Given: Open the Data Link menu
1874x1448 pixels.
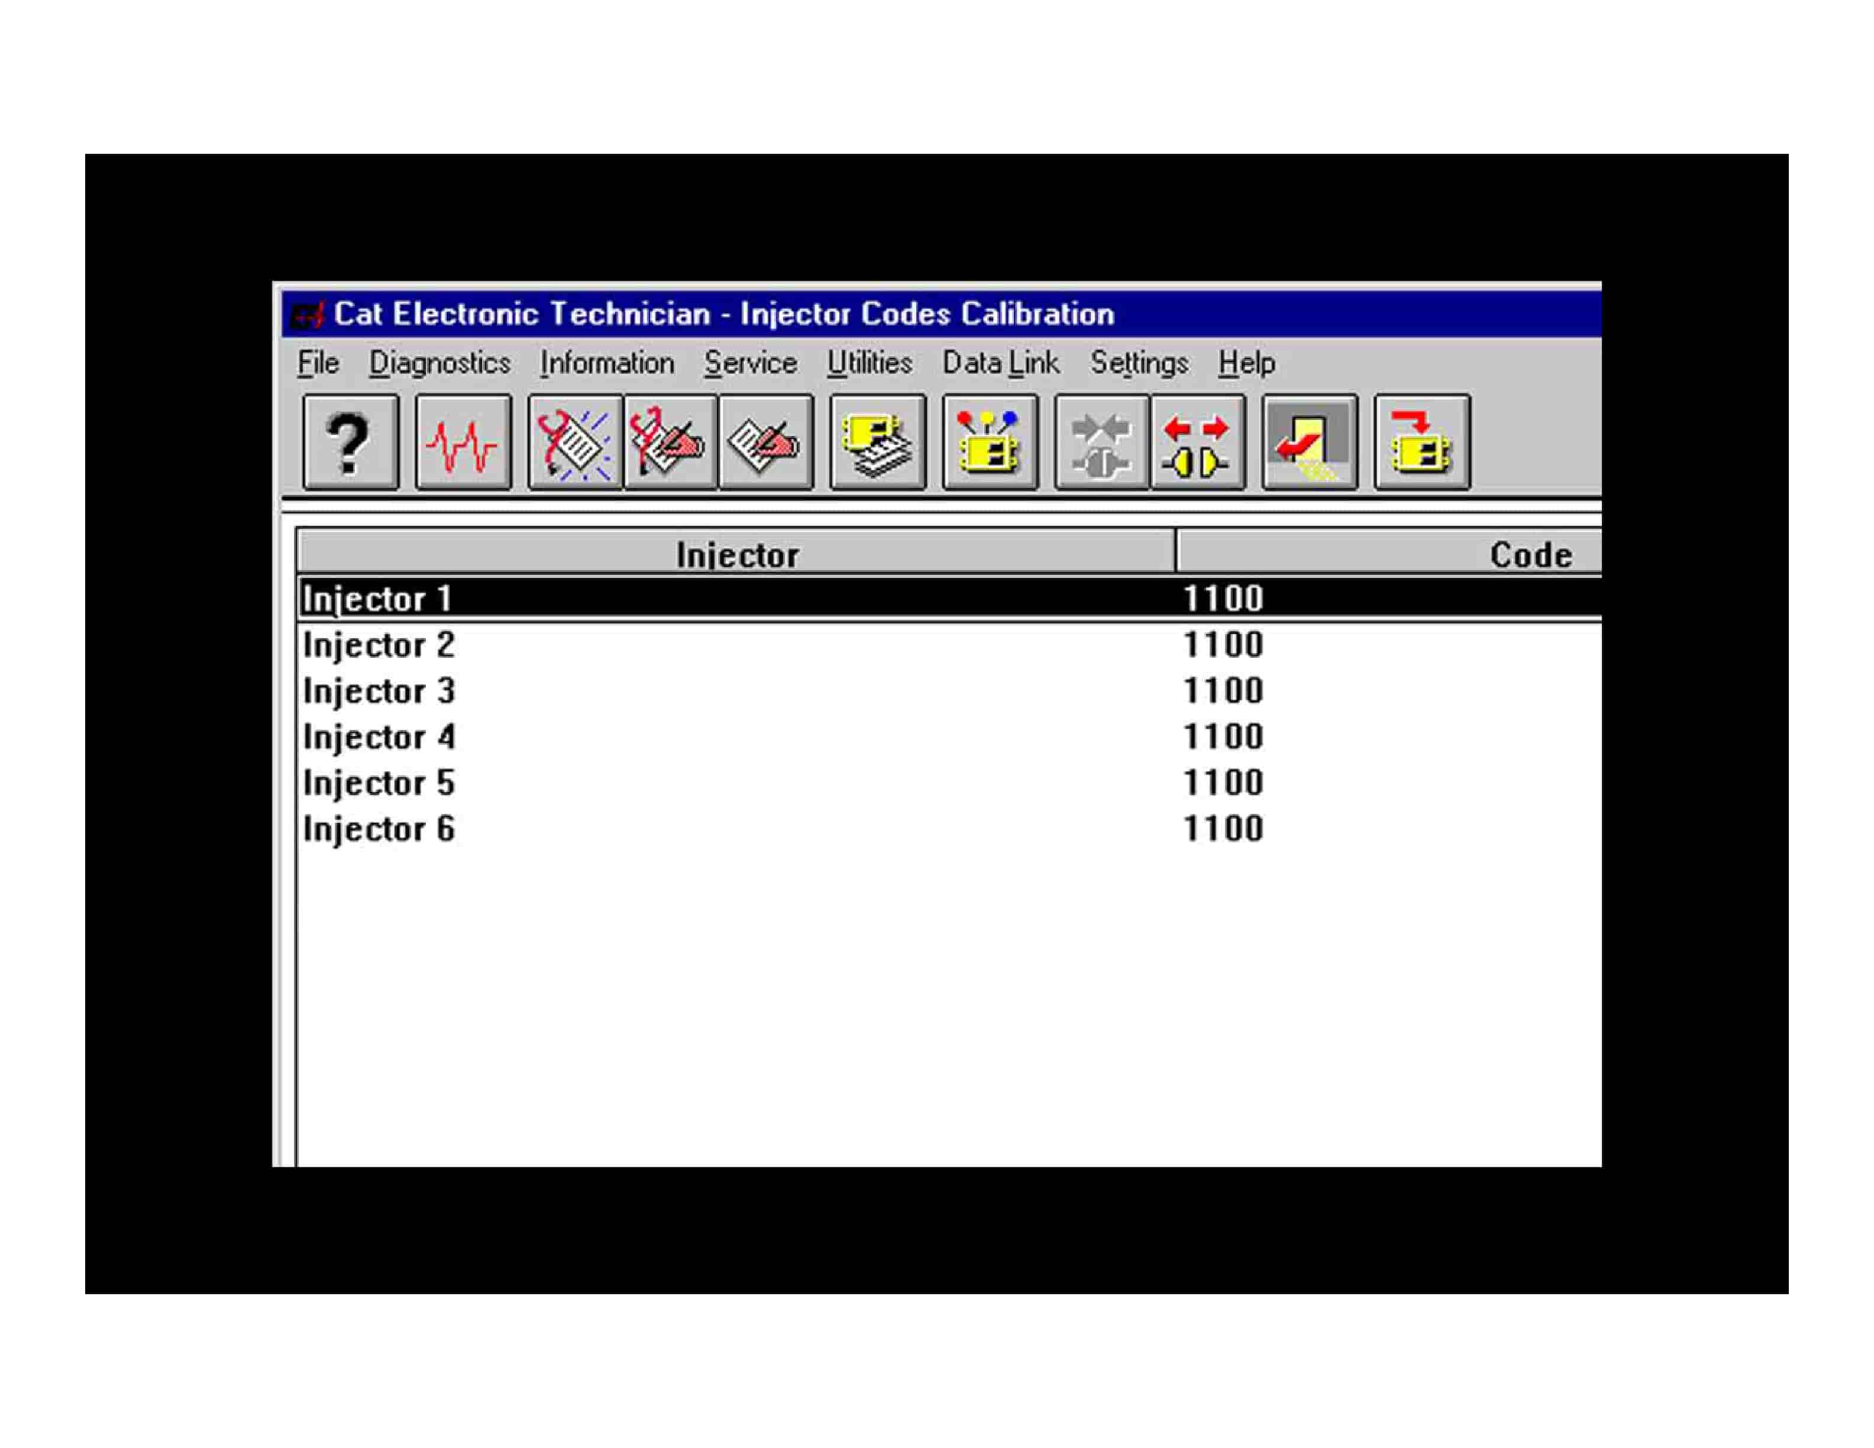Looking at the screenshot, I should click(1000, 364).
